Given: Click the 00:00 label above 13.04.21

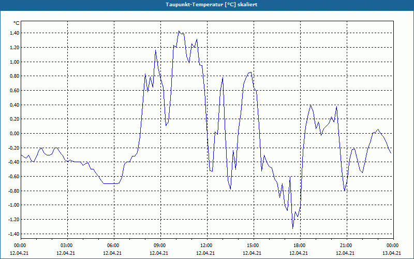Looking at the screenshot, I should pos(393,246).
